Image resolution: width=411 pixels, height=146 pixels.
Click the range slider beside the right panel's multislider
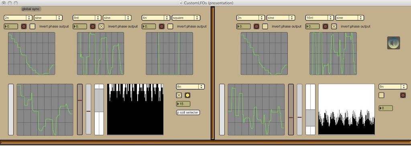(x=310, y=109)
